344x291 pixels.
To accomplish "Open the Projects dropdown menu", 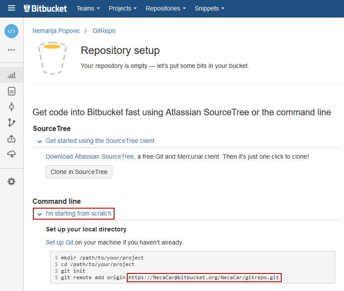I will click(x=122, y=8).
